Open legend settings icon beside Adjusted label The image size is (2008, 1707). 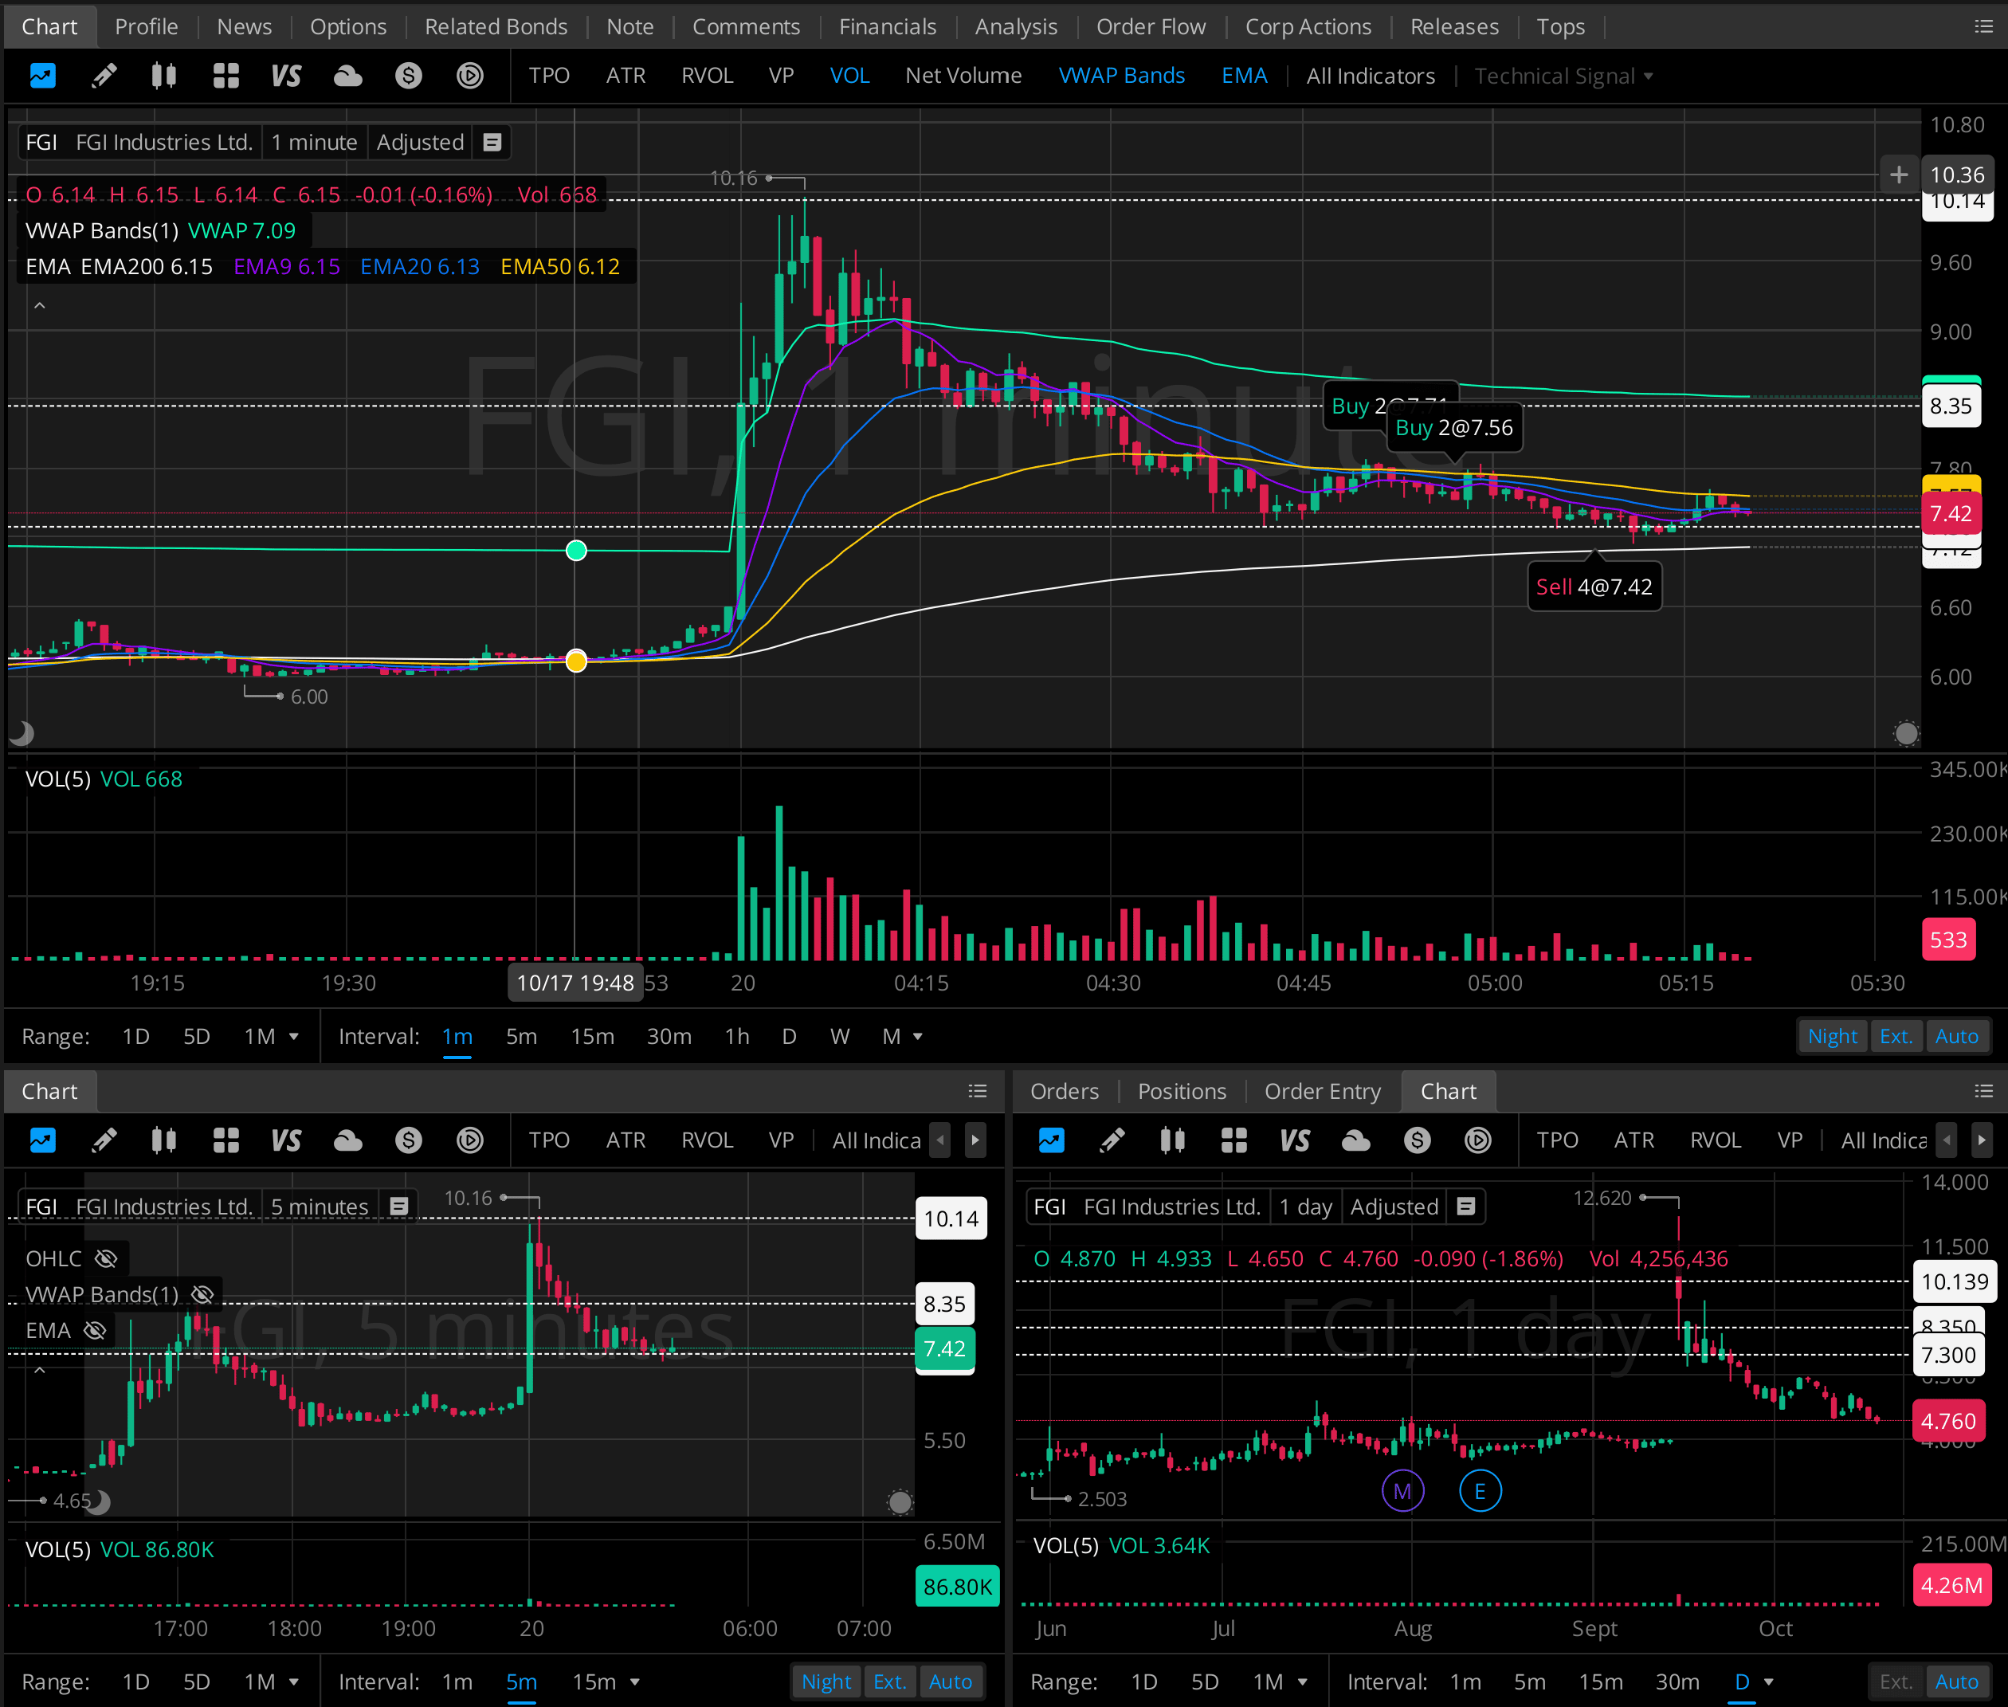click(x=492, y=142)
